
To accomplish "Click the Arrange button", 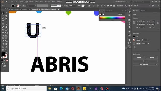I will click(x=152, y=57).
